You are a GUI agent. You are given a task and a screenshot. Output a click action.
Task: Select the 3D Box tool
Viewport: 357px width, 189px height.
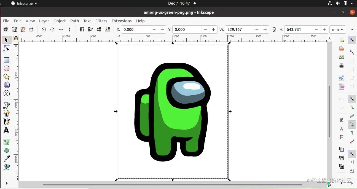[6, 85]
